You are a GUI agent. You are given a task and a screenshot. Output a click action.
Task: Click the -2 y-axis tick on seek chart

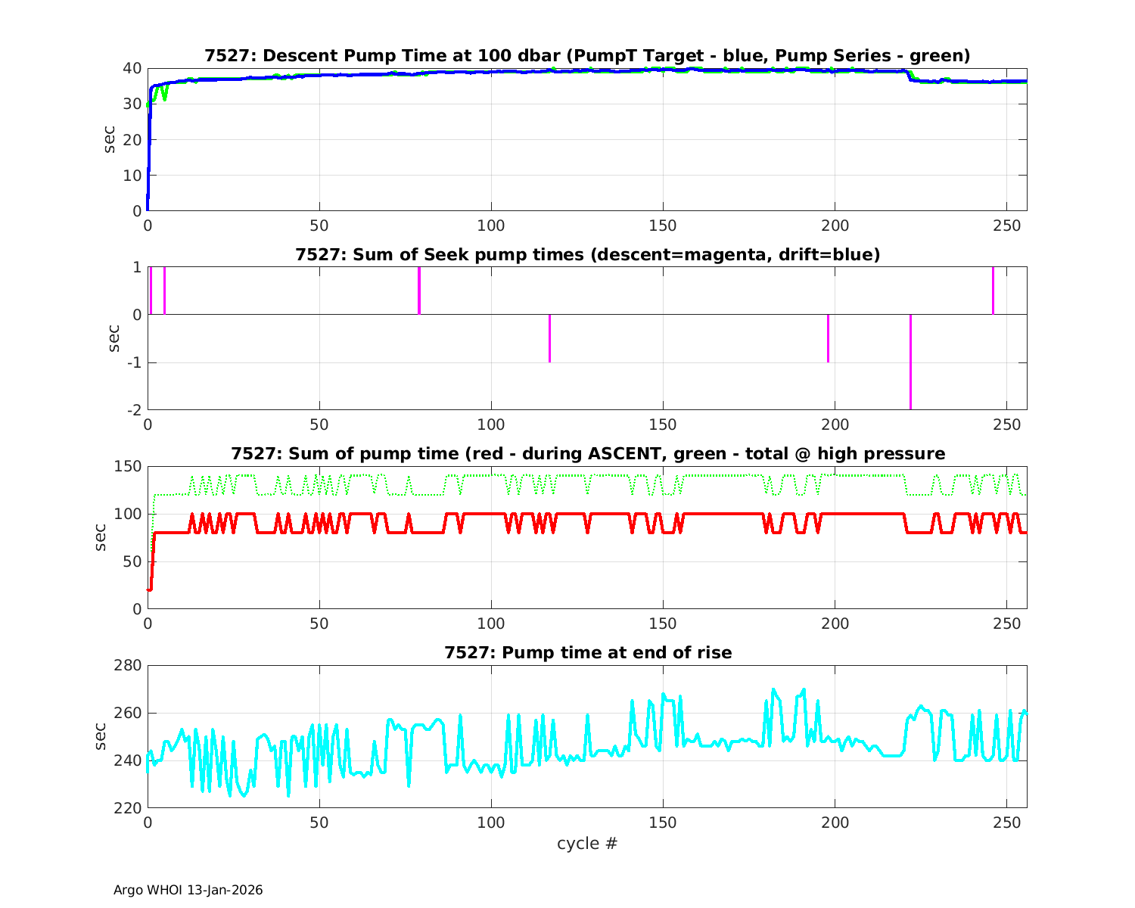tap(132, 410)
